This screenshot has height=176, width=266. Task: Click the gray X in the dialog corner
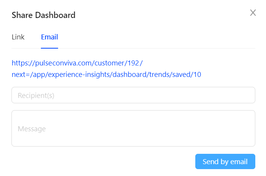[253, 13]
